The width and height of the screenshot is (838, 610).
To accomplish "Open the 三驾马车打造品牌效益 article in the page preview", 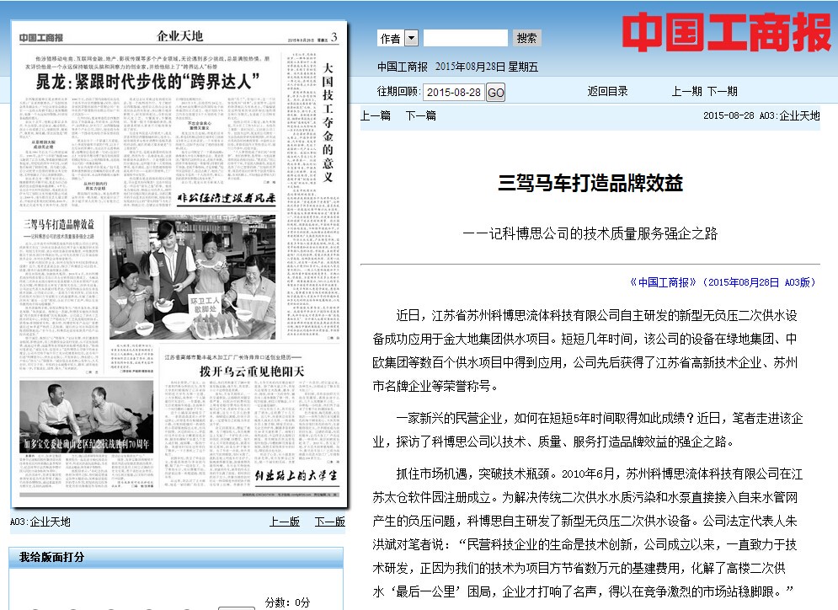I will click(x=59, y=225).
